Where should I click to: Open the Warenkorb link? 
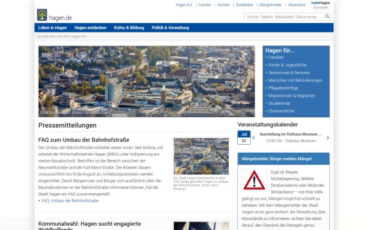coord(297,5)
